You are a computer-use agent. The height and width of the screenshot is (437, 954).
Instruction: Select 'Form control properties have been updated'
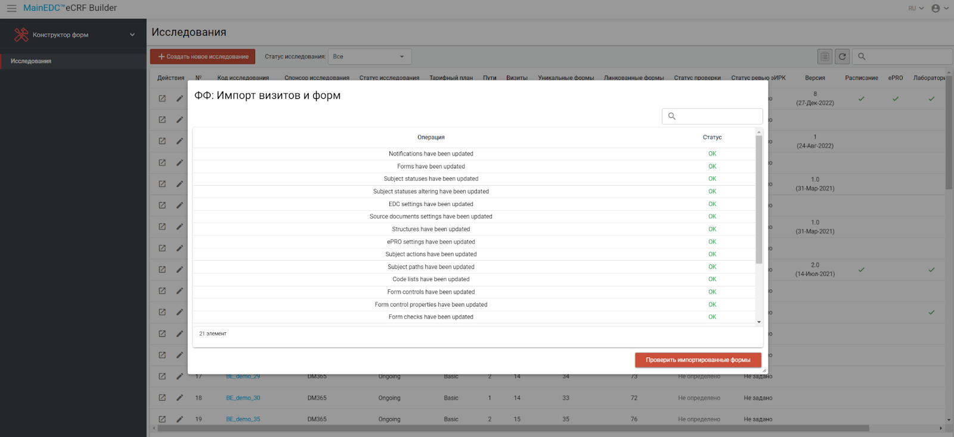click(x=474, y=305)
